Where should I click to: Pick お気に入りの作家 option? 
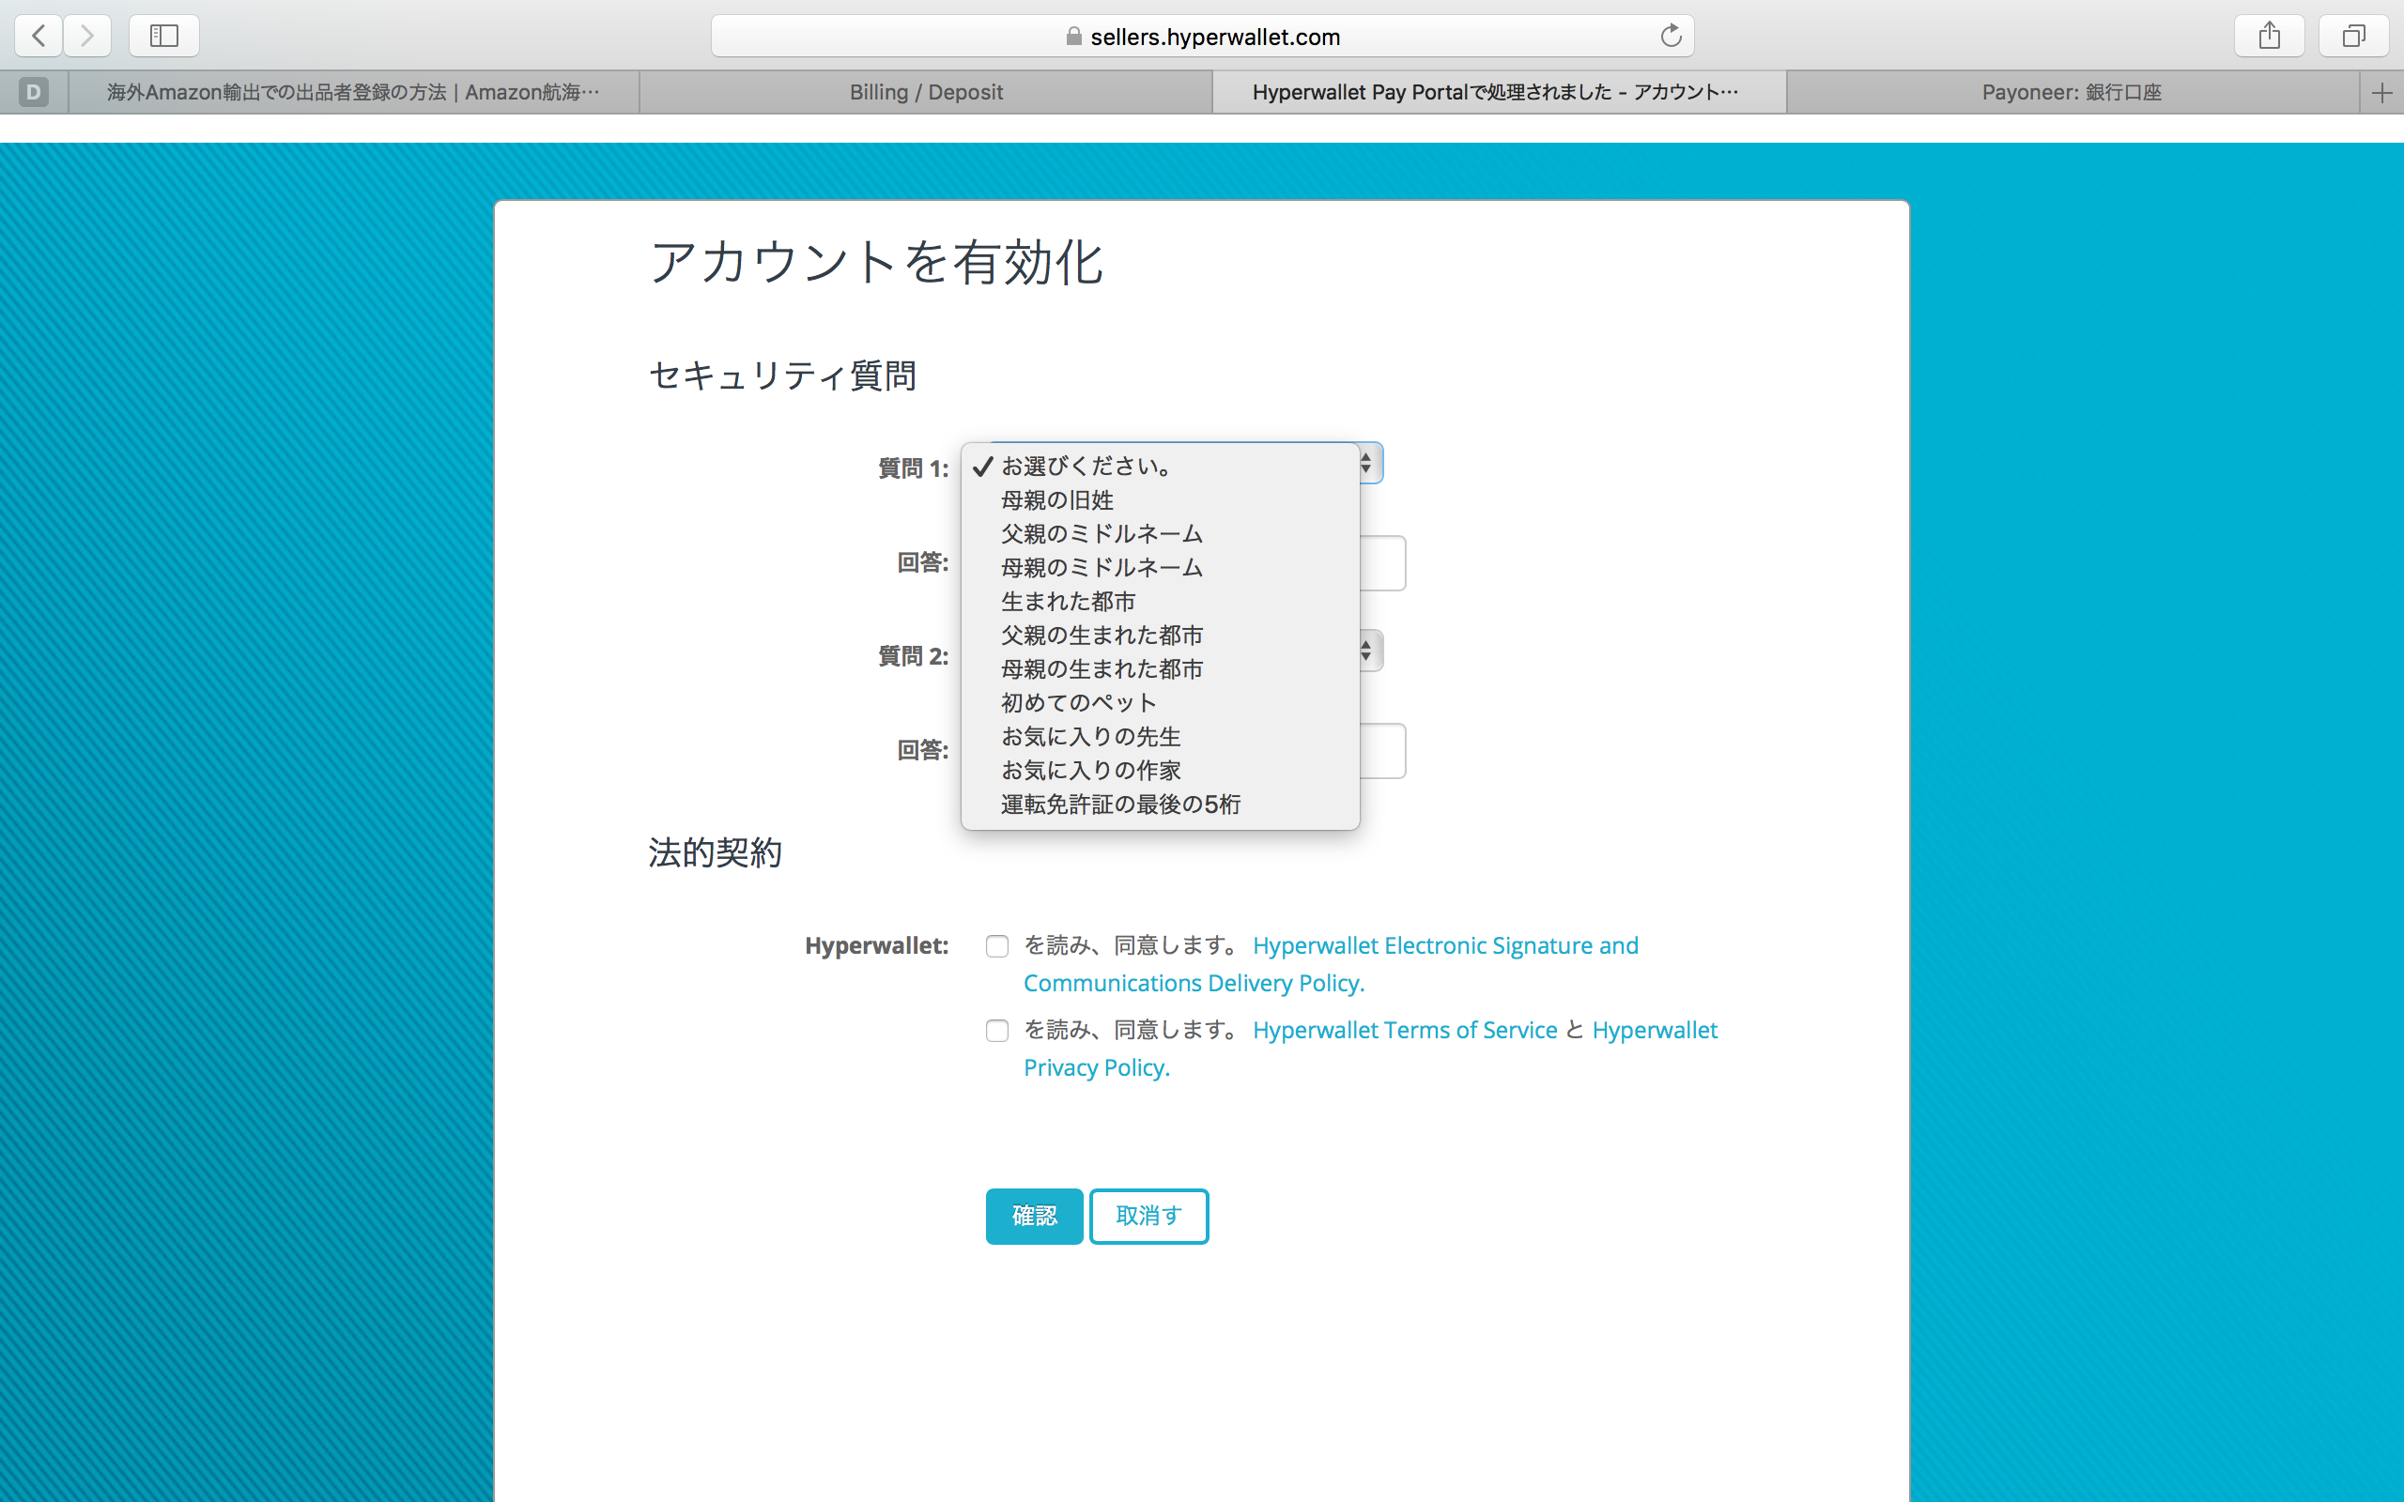click(1161, 770)
